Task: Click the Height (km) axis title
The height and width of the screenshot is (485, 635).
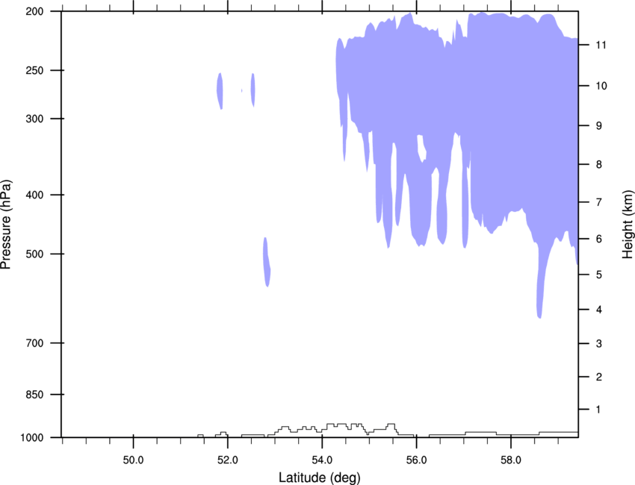Action: [x=628, y=225]
